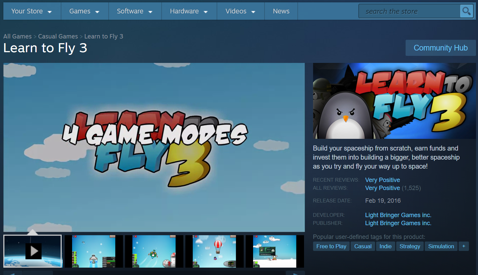Click the large Learn to Fly 3 page title
478x275 pixels.
click(45, 48)
